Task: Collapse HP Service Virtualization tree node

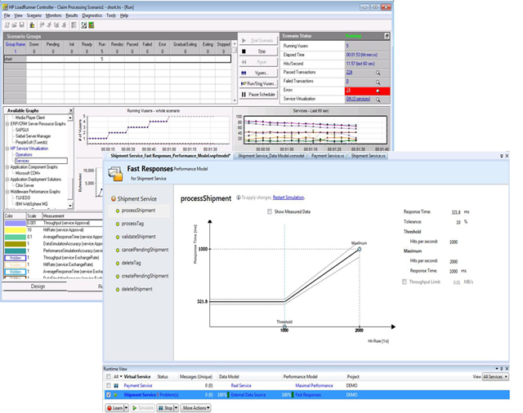Action: click(7, 149)
